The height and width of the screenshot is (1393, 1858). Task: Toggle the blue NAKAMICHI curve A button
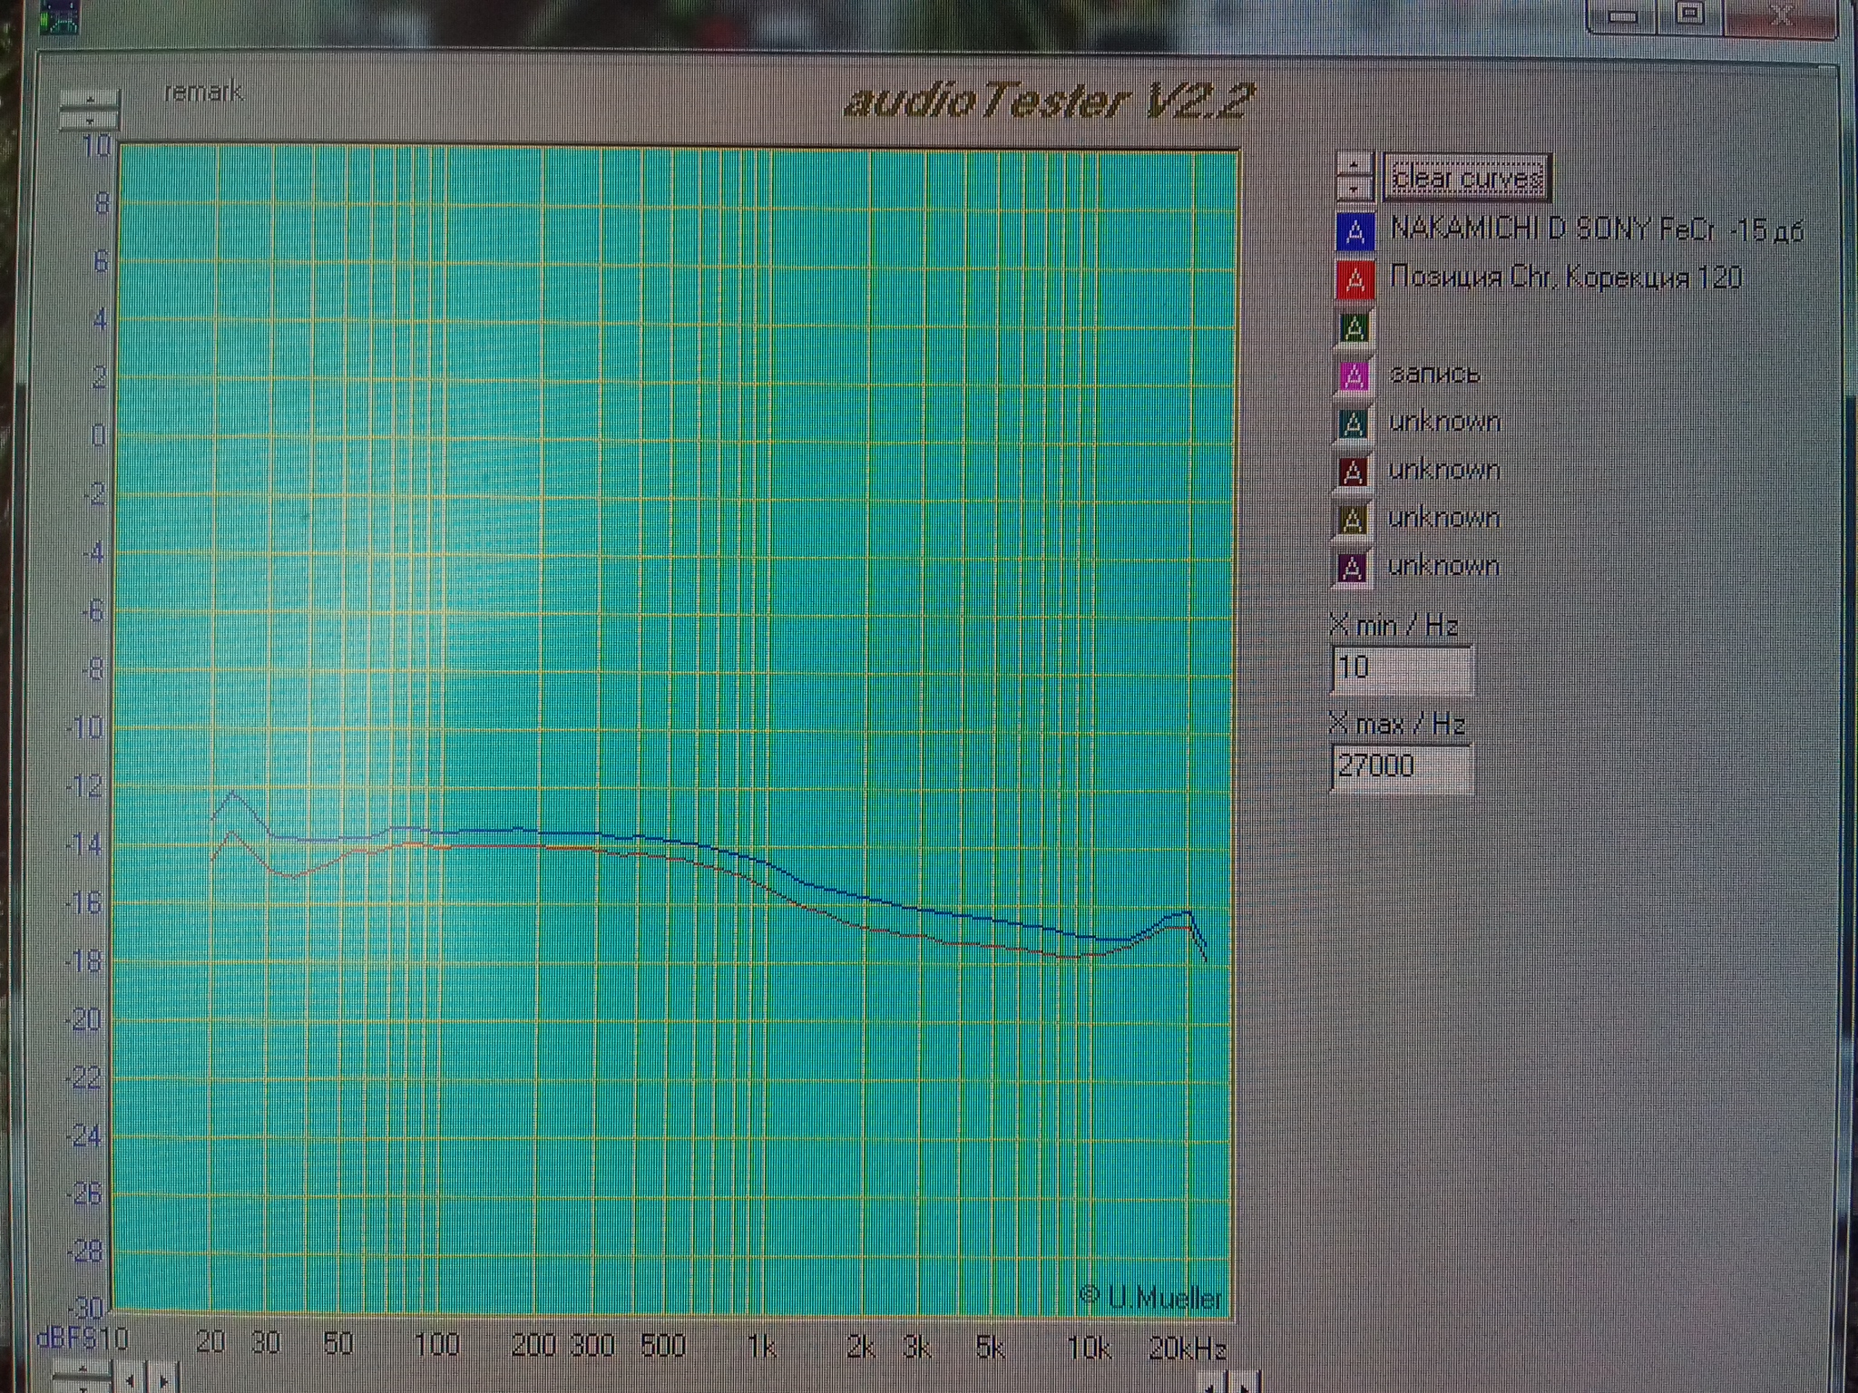click(1354, 232)
